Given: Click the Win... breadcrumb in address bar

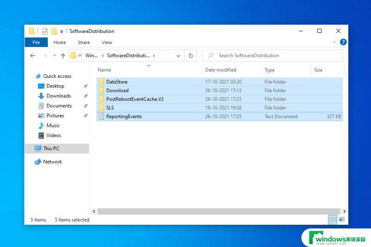Looking at the screenshot, I should coord(91,56).
